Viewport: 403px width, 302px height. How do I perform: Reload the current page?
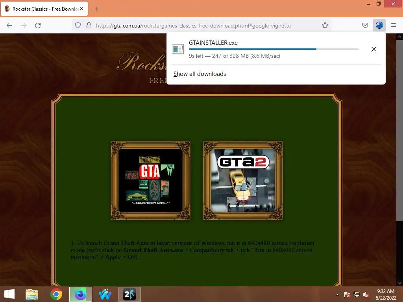click(38, 26)
